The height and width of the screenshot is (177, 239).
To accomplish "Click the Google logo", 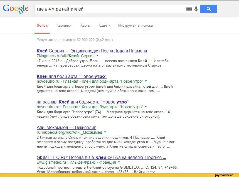I will [x=16, y=9].
